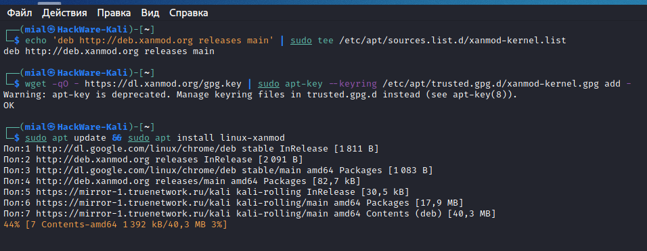Open the Файл menu
Image resolution: width=647 pixels, height=251 pixels.
click(20, 13)
